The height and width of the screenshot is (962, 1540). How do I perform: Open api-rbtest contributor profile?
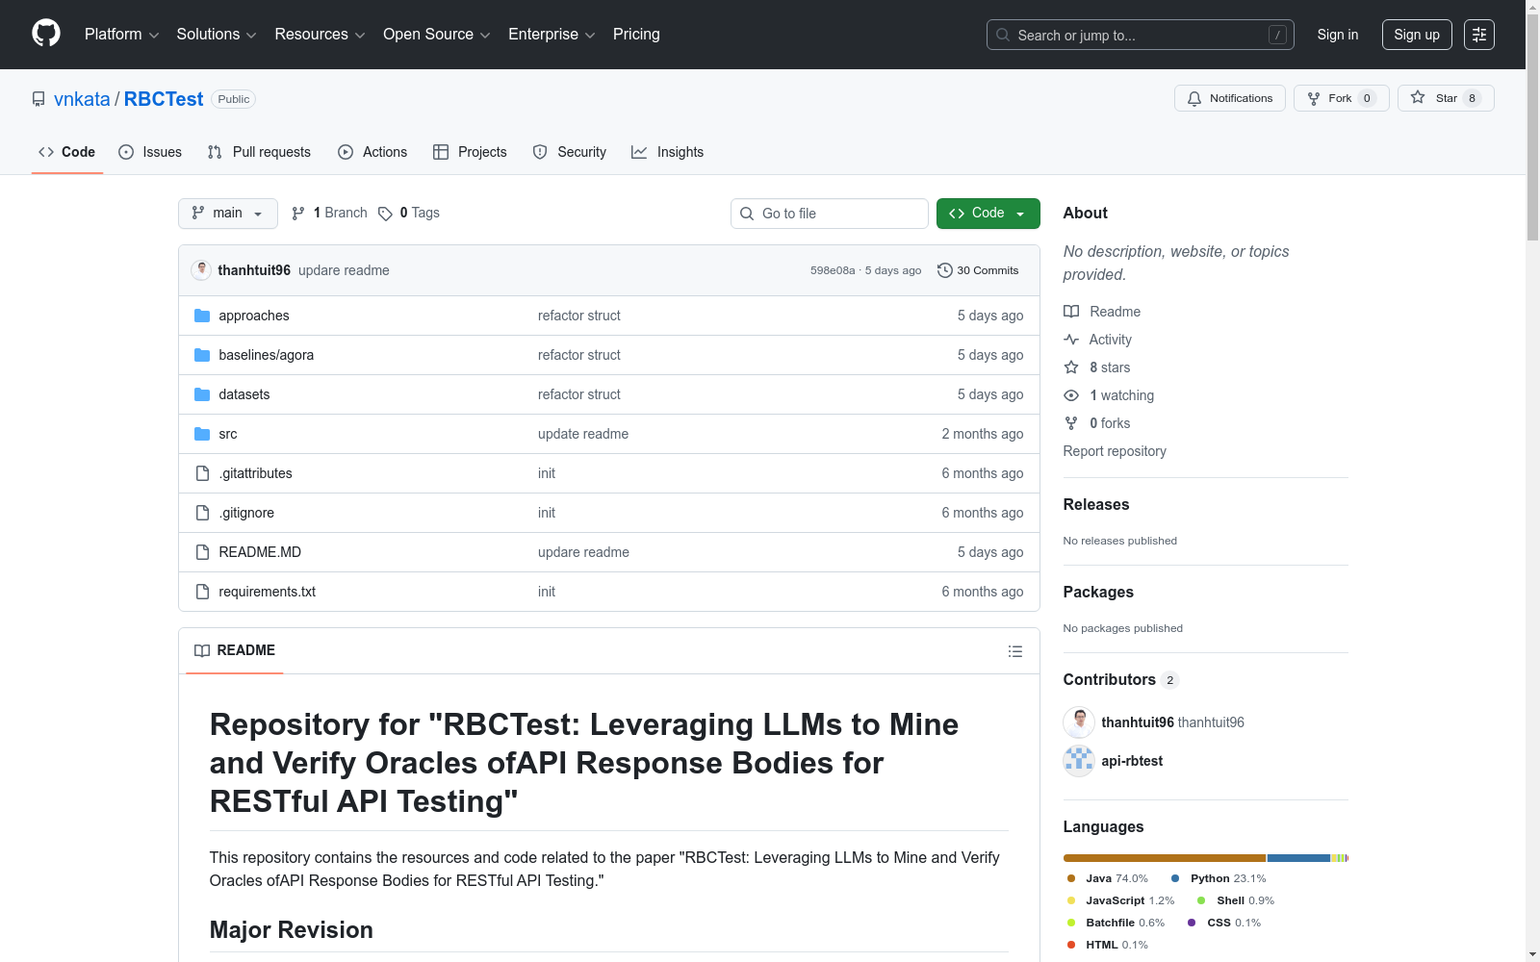point(1132,761)
